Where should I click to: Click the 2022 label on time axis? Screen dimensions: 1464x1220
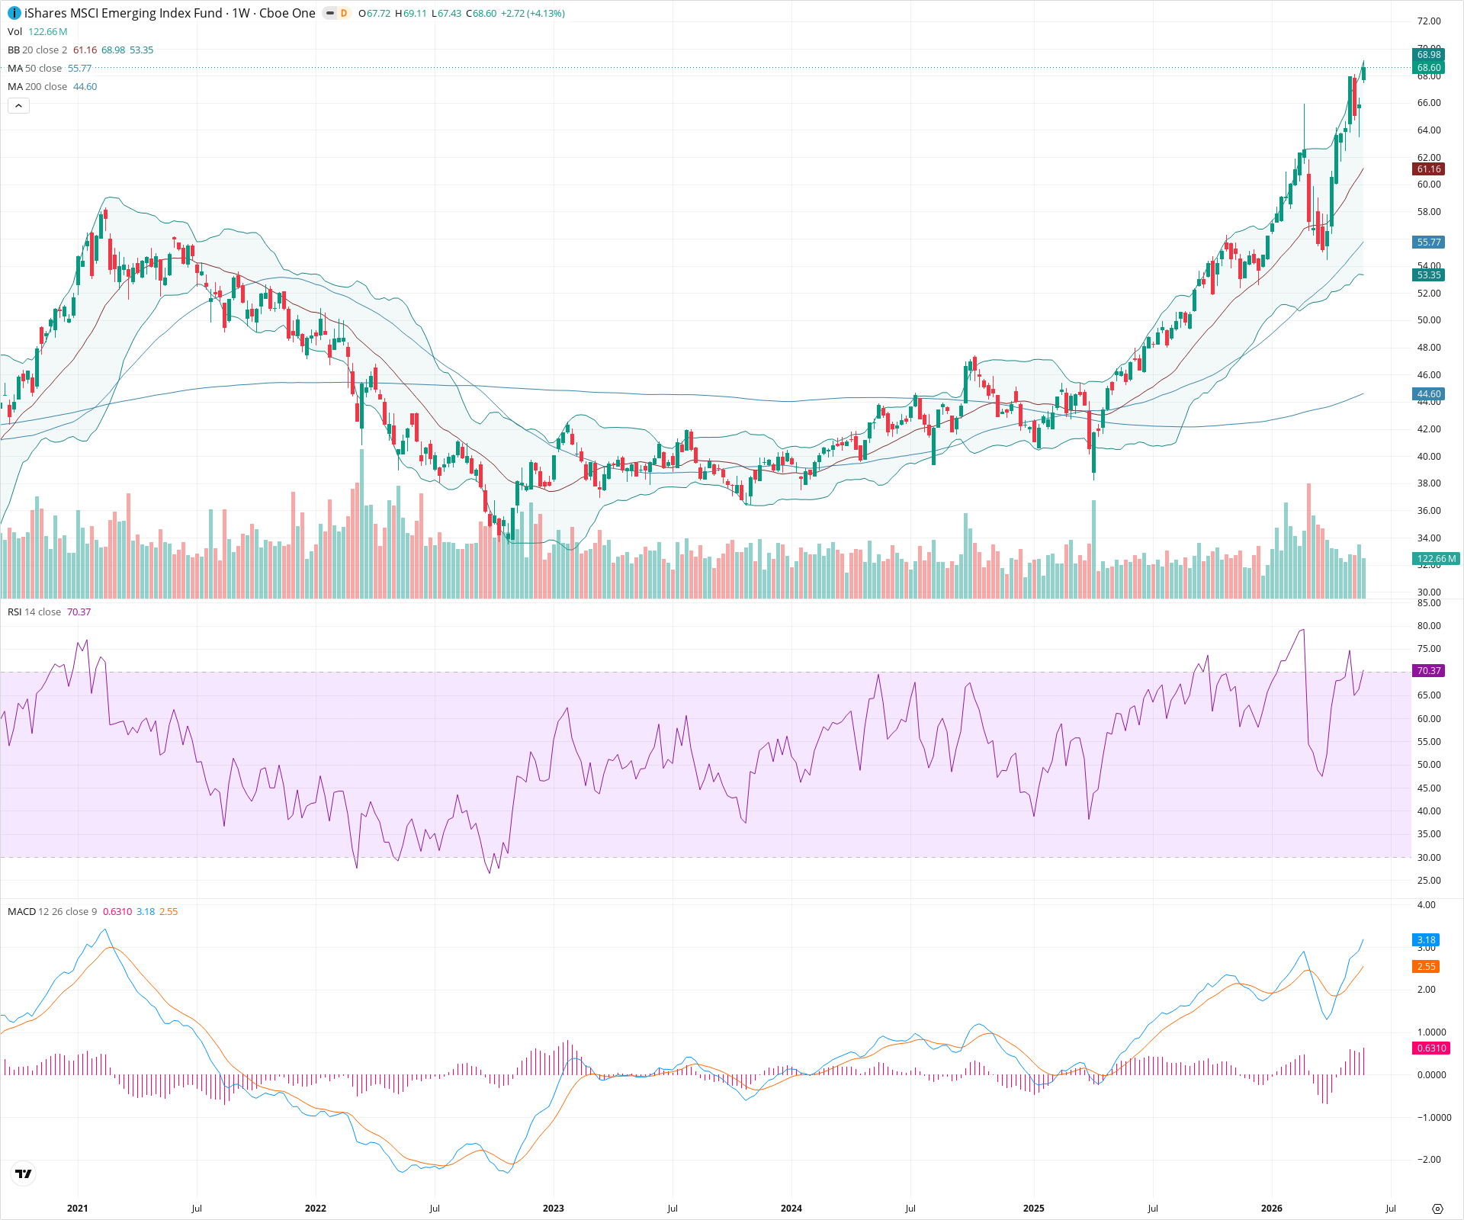(315, 1209)
